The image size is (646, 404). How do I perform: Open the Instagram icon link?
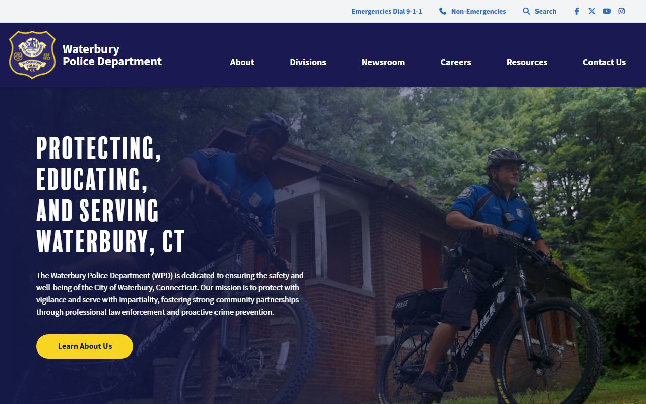(622, 11)
